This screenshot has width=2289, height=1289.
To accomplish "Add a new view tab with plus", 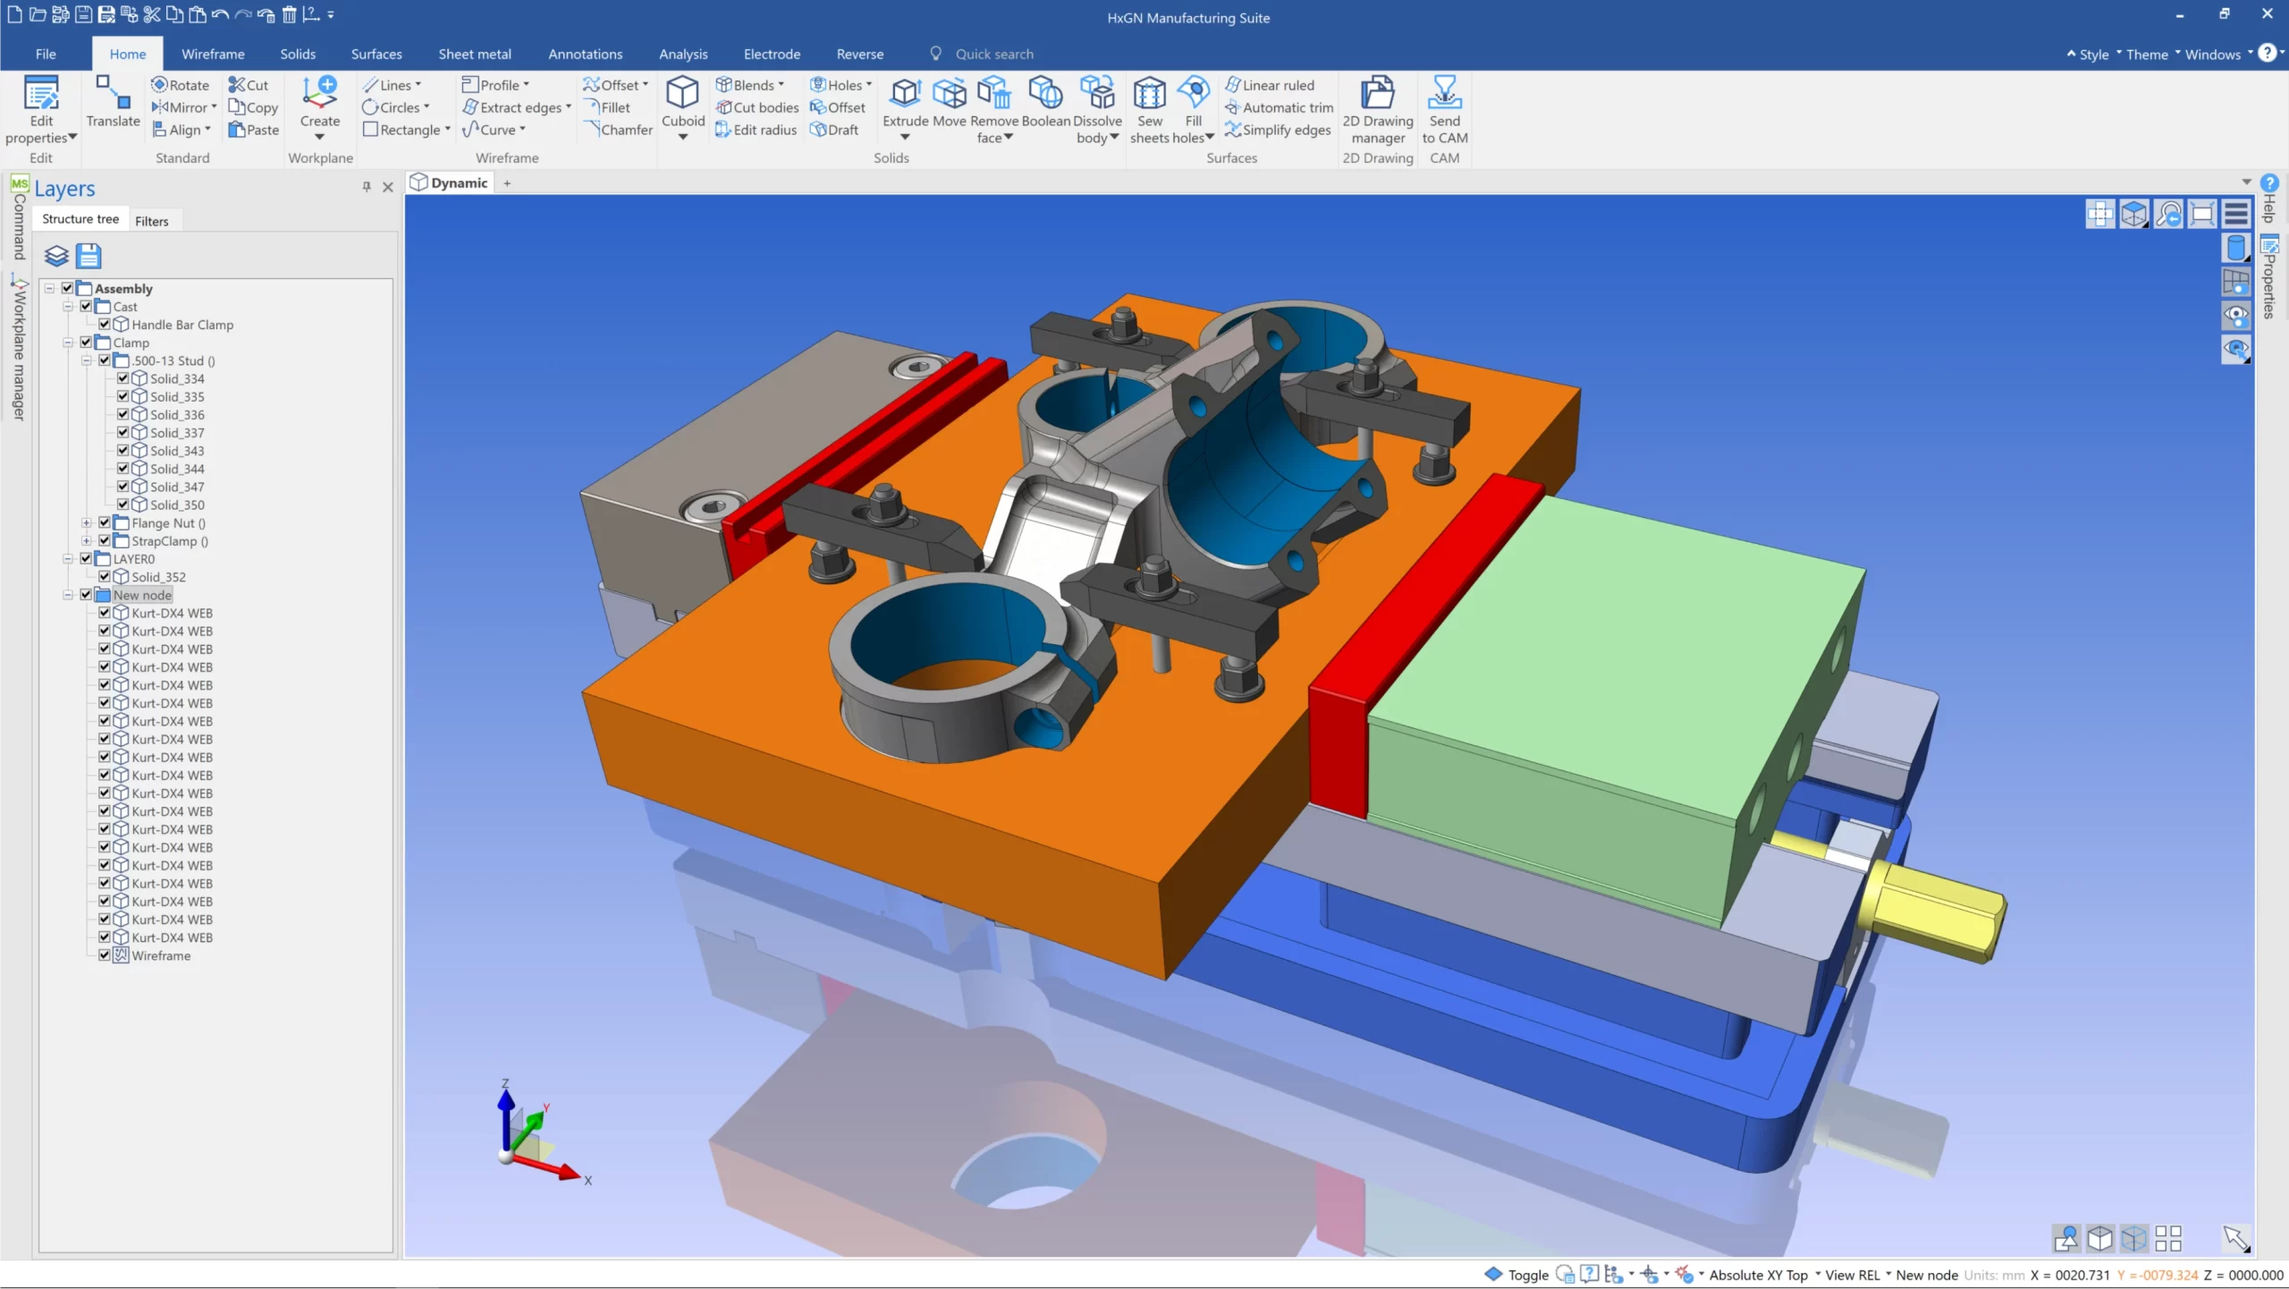I will click(x=507, y=182).
